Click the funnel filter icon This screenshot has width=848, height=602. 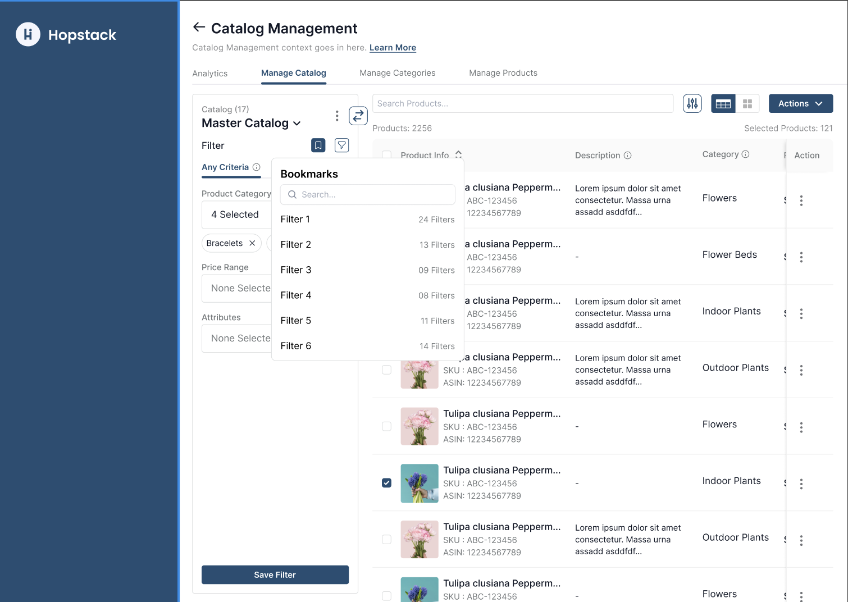[x=341, y=145]
